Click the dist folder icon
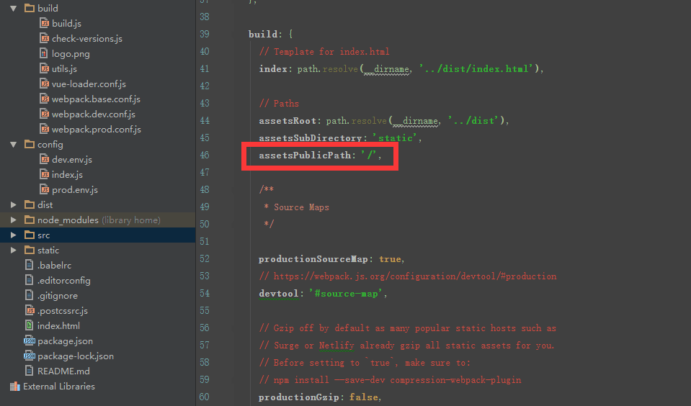The image size is (691, 406). point(30,204)
